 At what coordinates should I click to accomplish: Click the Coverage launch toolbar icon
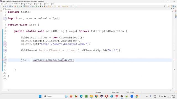pyautogui.click(x=40, y=6)
